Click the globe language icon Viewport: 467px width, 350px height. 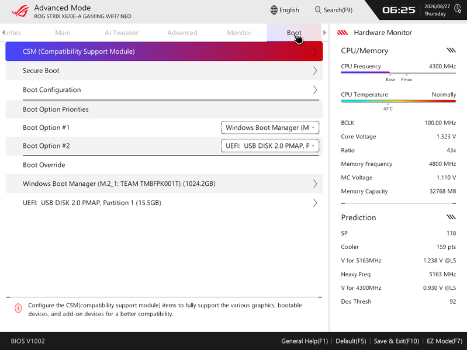coord(274,10)
